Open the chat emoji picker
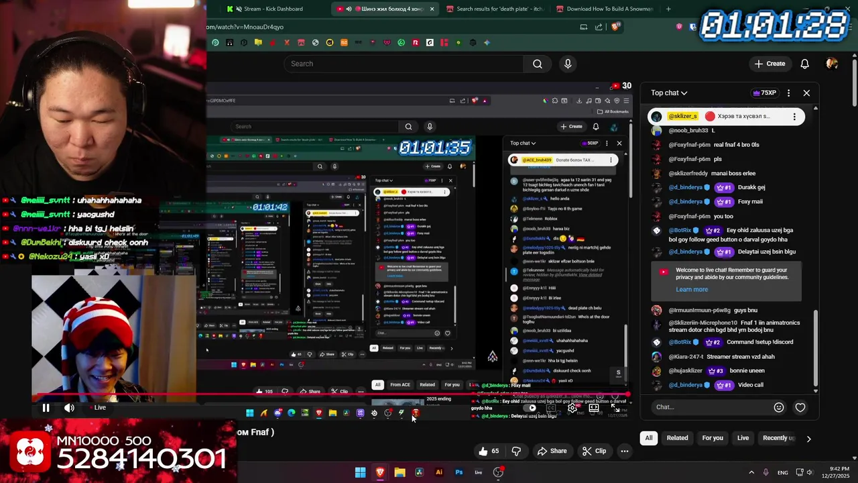Viewport: 858px width, 483px height. point(778,407)
